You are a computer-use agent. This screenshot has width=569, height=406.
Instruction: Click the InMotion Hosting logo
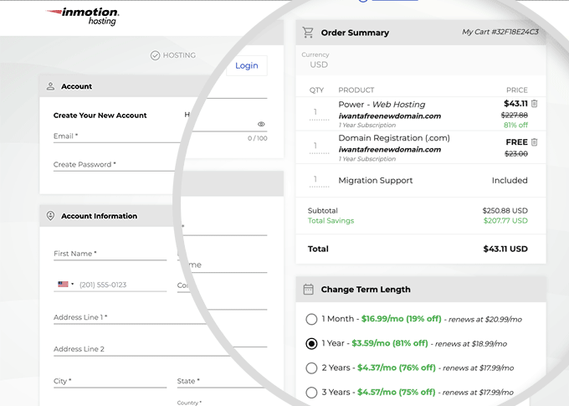[x=82, y=16]
